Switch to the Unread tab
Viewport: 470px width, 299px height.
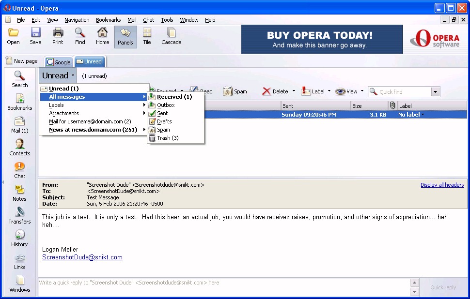(x=90, y=61)
